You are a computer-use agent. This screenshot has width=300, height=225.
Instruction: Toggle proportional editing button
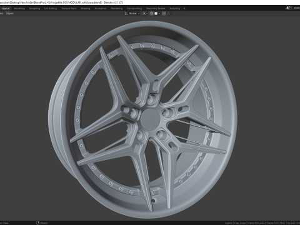tap(164, 14)
